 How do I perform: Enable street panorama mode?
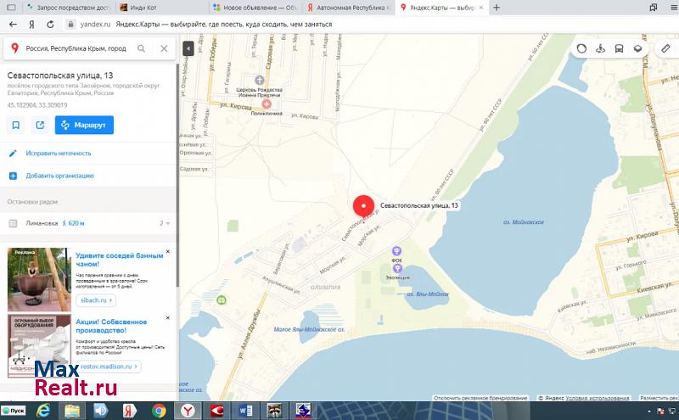click(x=601, y=48)
